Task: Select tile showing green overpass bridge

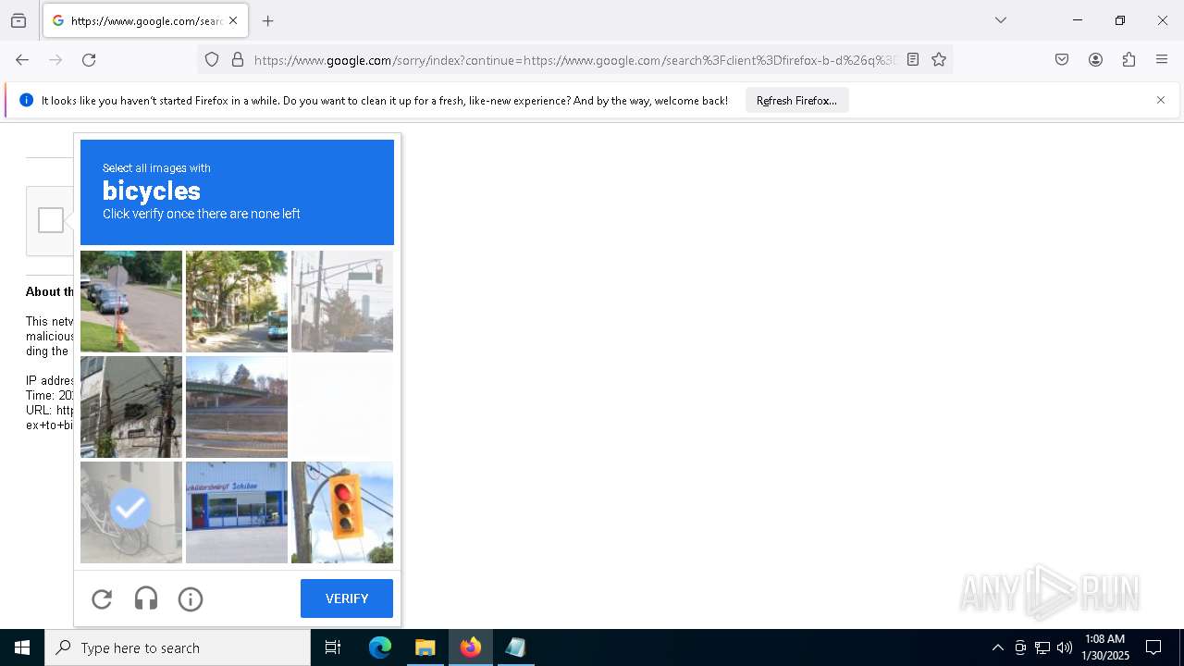Action: (237, 407)
